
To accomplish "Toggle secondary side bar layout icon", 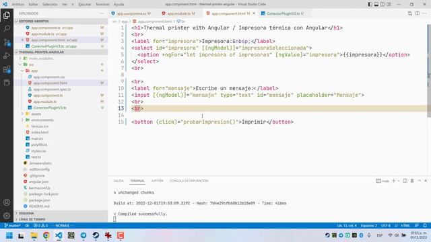I will tap(383, 5).
